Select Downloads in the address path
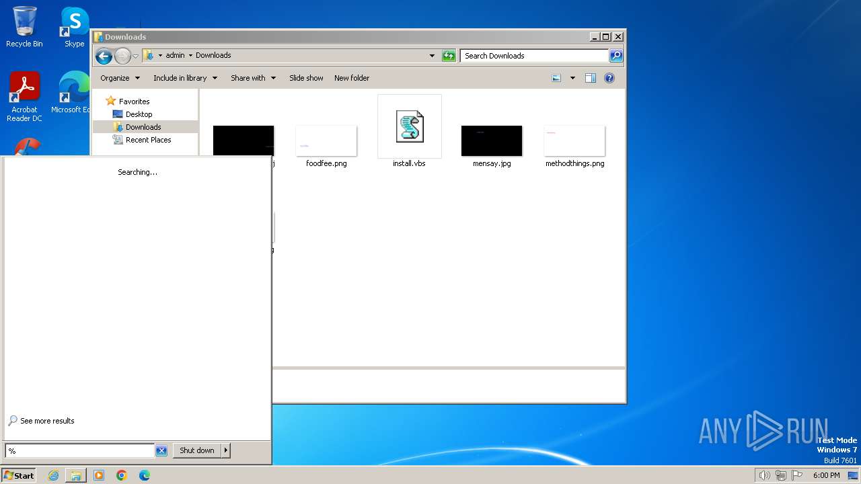Viewport: 861px width, 484px height. click(x=213, y=56)
